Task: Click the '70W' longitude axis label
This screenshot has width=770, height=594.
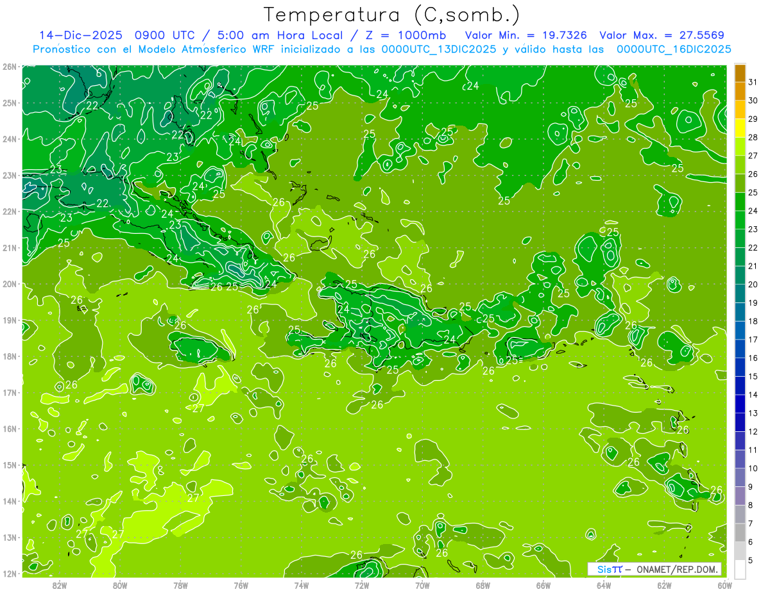Action: click(x=422, y=585)
